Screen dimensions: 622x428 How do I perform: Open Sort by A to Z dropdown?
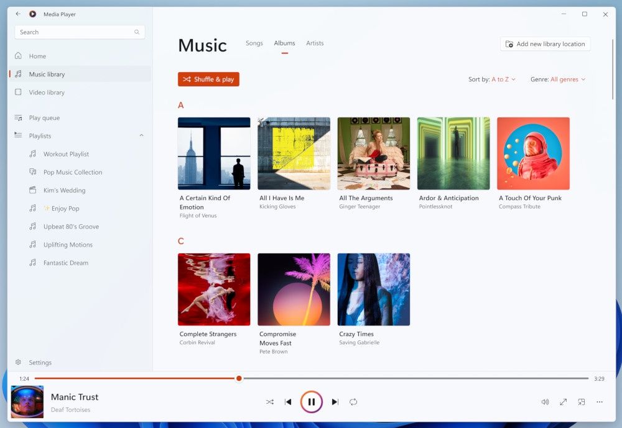[x=492, y=80]
